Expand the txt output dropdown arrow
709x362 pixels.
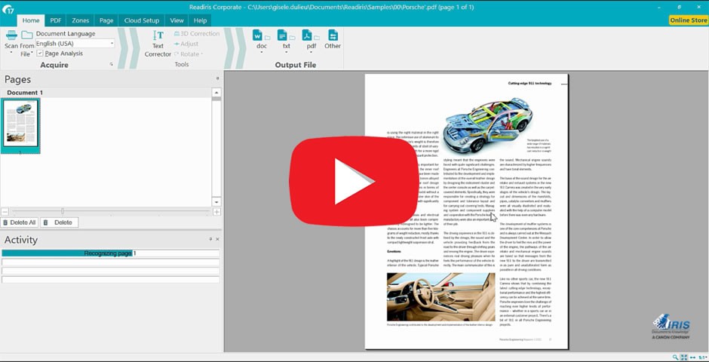coord(286,53)
